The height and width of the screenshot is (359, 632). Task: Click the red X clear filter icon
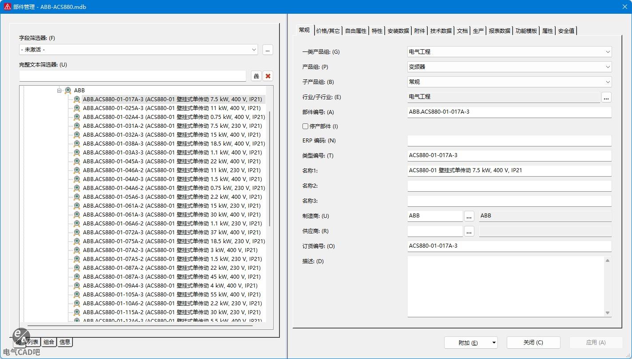pyautogui.click(x=268, y=76)
